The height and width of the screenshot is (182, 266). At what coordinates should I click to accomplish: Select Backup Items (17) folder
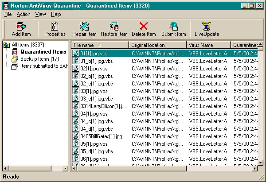(39, 59)
